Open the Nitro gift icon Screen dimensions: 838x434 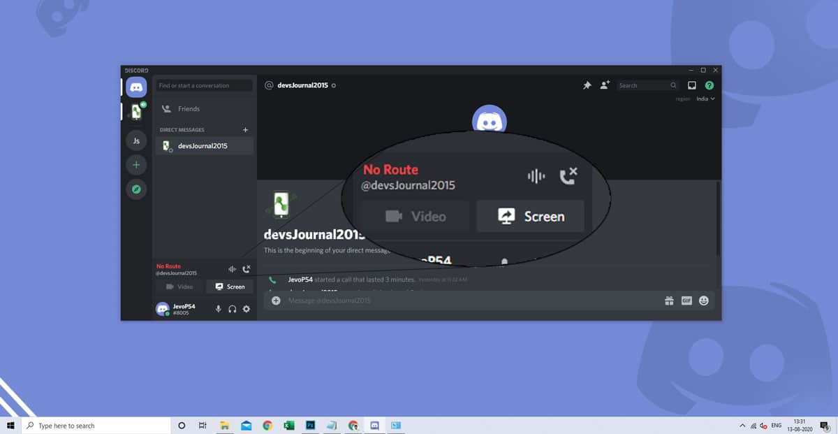[x=669, y=301]
